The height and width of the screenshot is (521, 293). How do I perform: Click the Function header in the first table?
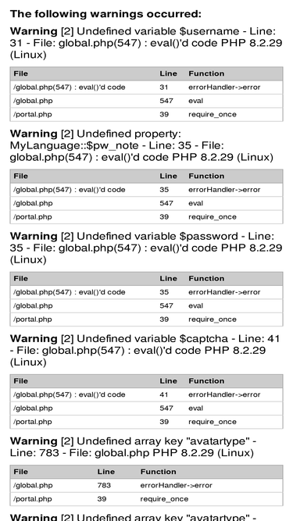coord(206,73)
